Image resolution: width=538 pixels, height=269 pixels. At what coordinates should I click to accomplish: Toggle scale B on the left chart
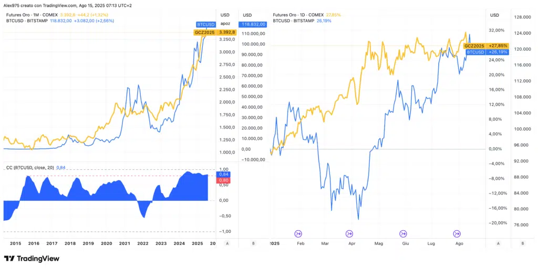point(253,243)
